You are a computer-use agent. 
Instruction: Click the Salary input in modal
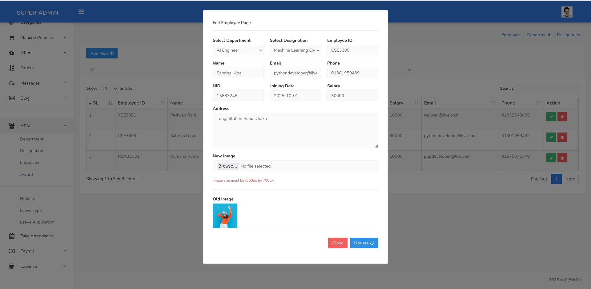click(353, 96)
